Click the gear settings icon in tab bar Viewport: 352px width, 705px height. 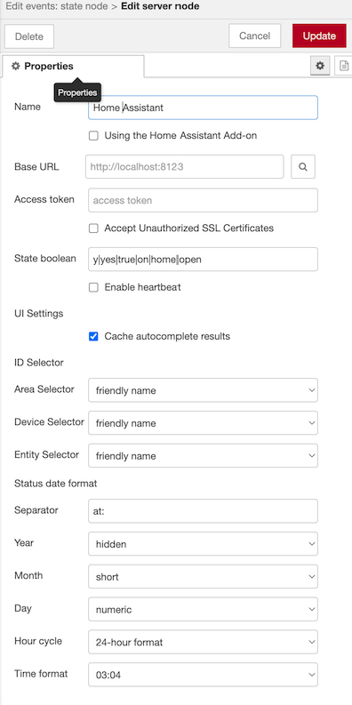point(320,66)
